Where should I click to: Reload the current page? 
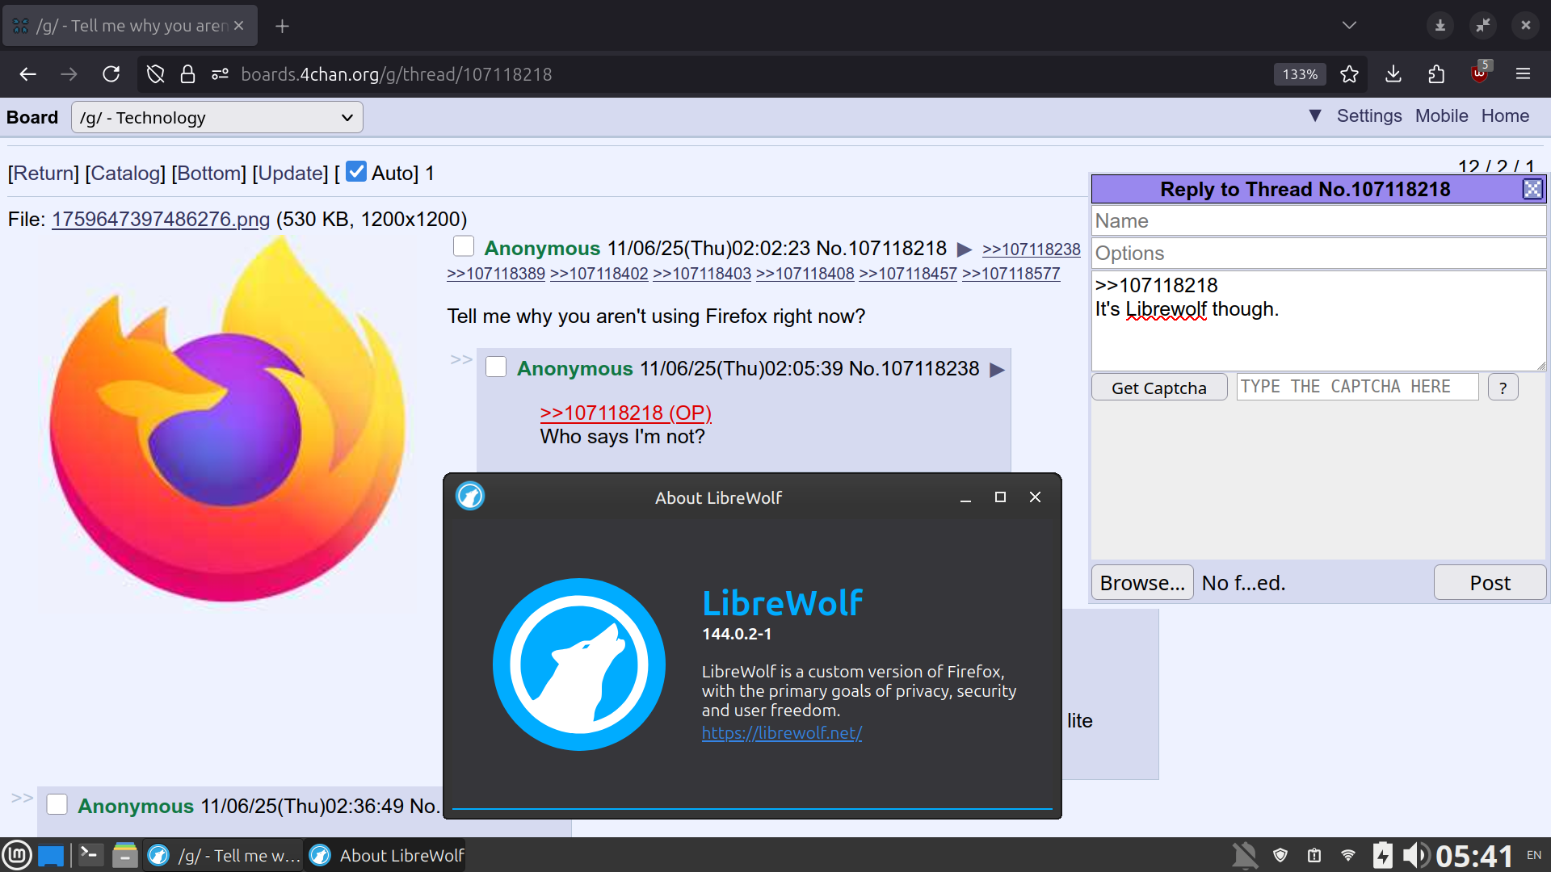[111, 74]
